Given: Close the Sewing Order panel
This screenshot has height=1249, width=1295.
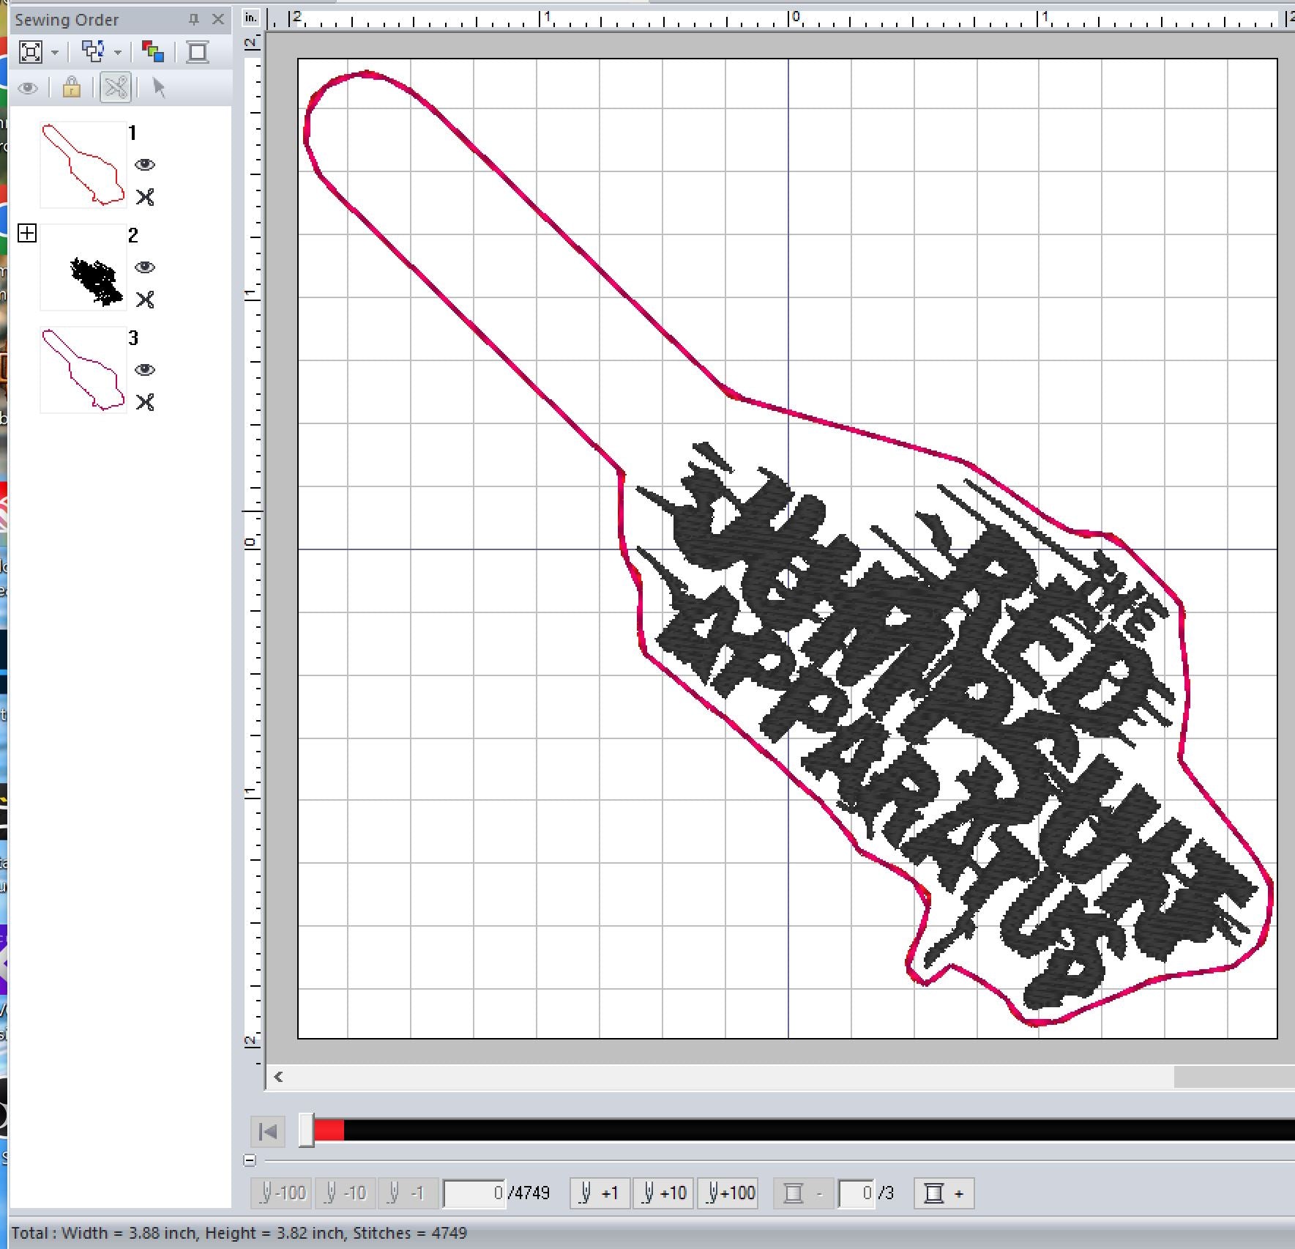Looking at the screenshot, I should tap(217, 20).
